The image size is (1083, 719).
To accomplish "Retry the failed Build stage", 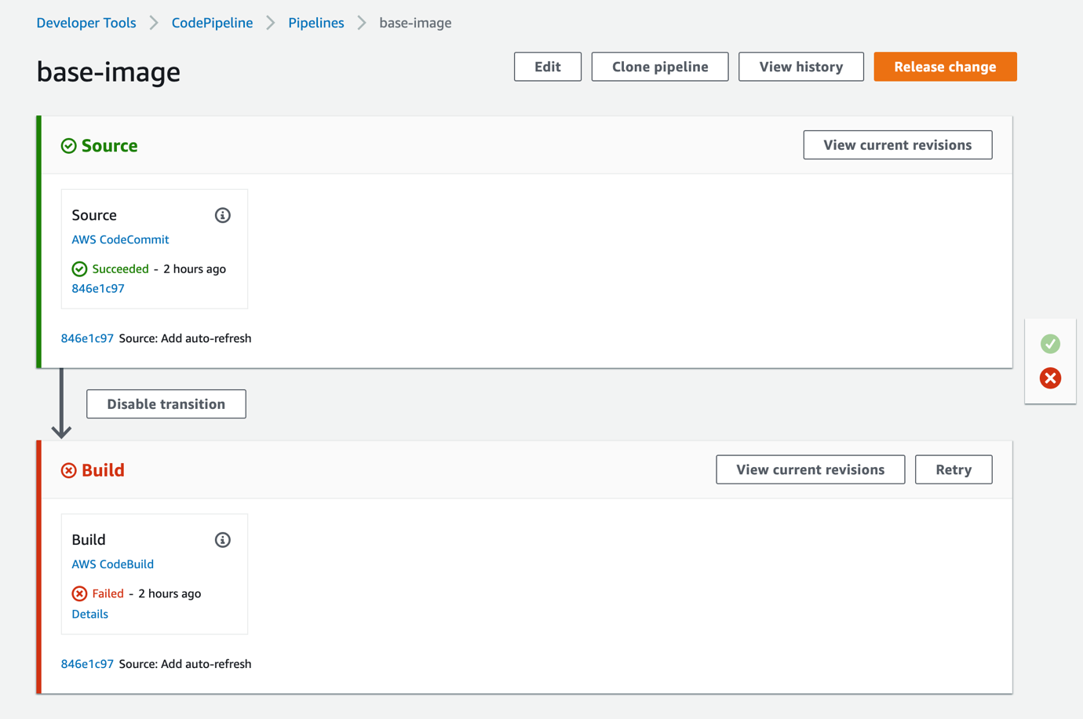I will coord(954,469).
